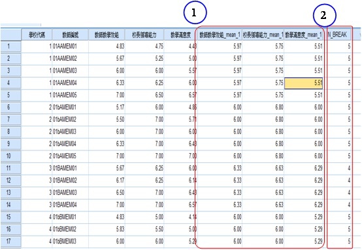
Task: Click 5.25 under 校長領導能力 in row 2
Action: 144,59
